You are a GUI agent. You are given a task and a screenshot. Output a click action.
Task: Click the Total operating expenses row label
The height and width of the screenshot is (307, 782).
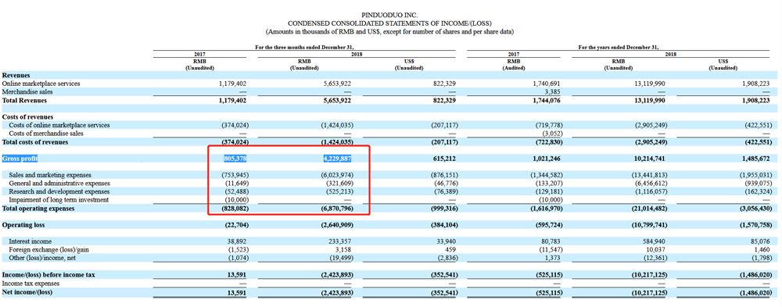pyautogui.click(x=38, y=209)
